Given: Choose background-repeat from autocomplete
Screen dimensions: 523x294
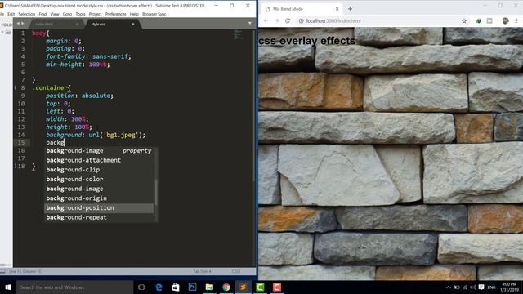Looking at the screenshot, I should point(99,217).
